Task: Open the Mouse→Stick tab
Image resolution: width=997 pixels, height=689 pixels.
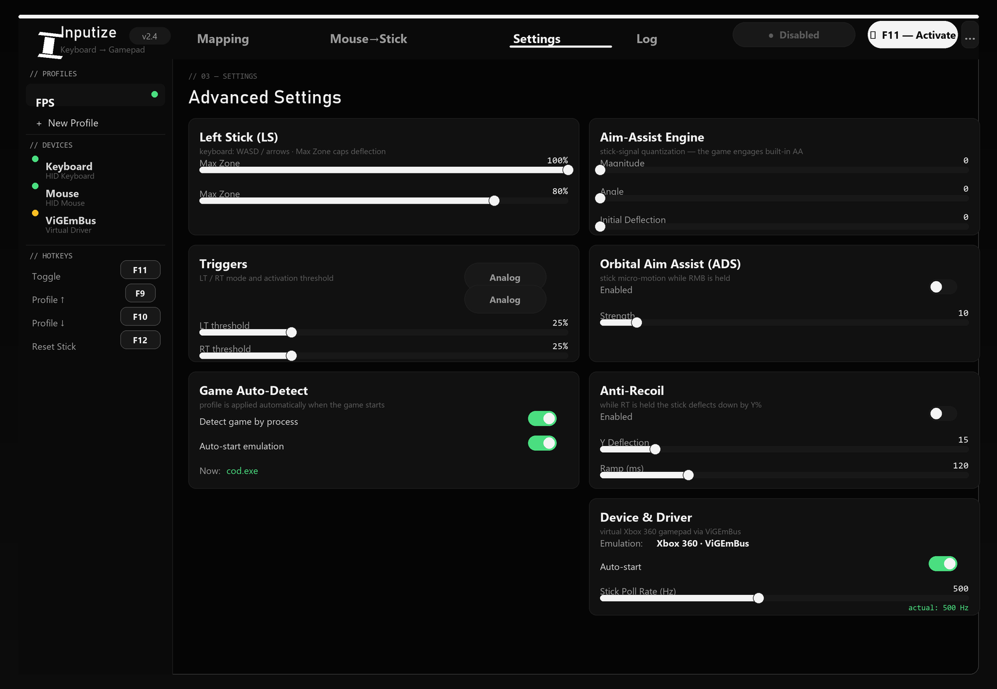Action: [368, 39]
